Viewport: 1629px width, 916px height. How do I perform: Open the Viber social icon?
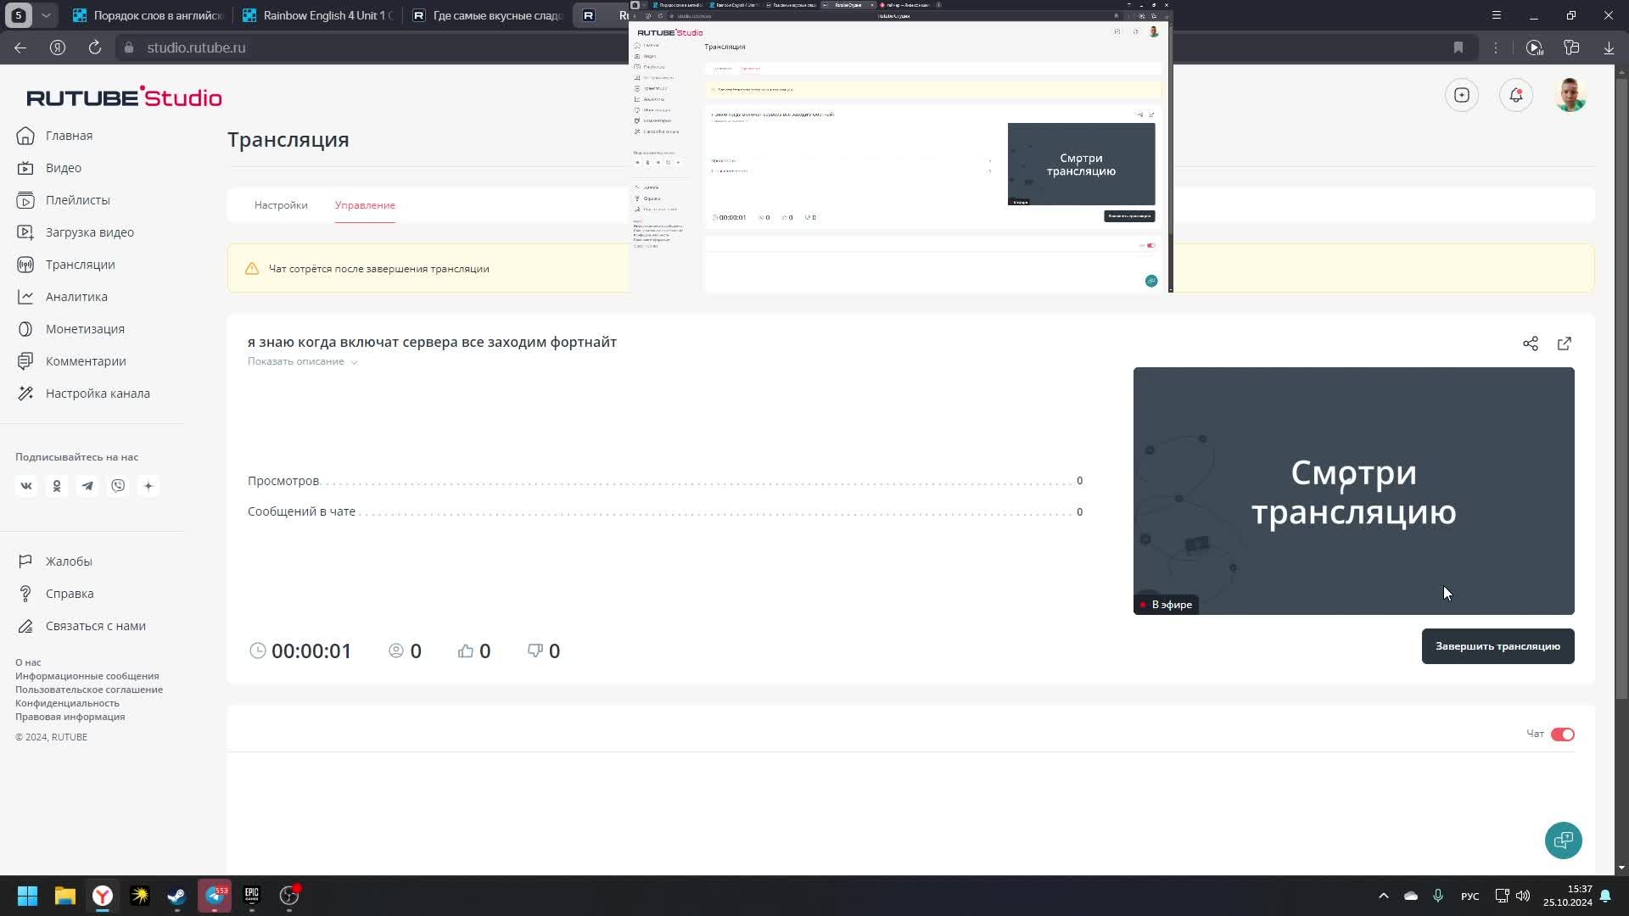118,486
